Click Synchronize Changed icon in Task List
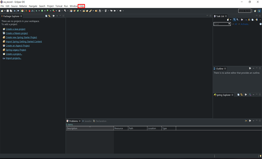The image size is (262, 159). click(x=256, y=20)
